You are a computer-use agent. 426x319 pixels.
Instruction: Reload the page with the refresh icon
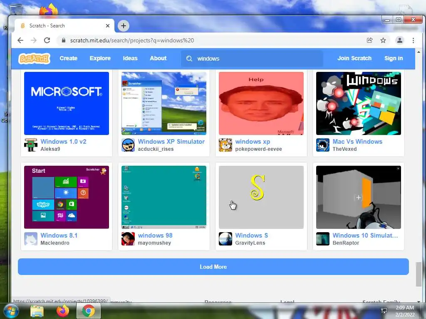click(x=47, y=40)
